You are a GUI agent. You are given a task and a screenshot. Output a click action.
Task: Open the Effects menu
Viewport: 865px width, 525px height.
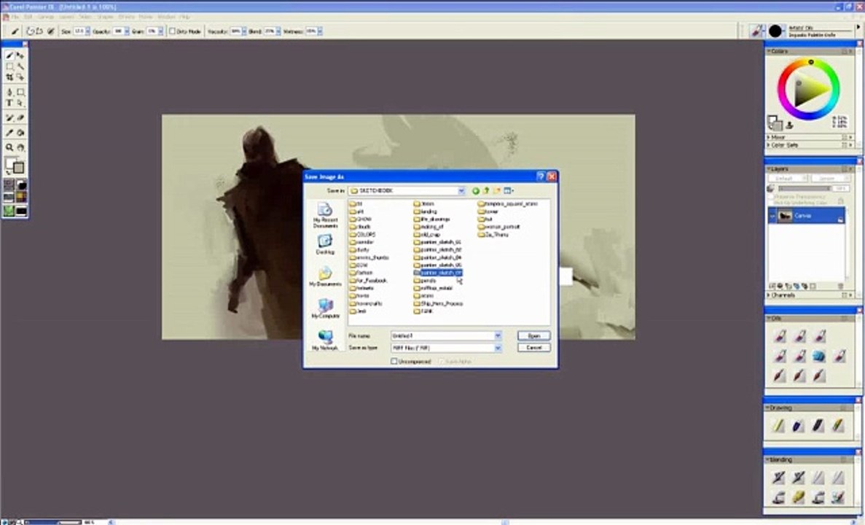pos(126,17)
